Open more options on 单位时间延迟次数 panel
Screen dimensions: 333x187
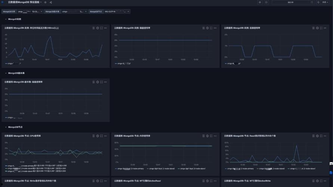click(x=105, y=28)
